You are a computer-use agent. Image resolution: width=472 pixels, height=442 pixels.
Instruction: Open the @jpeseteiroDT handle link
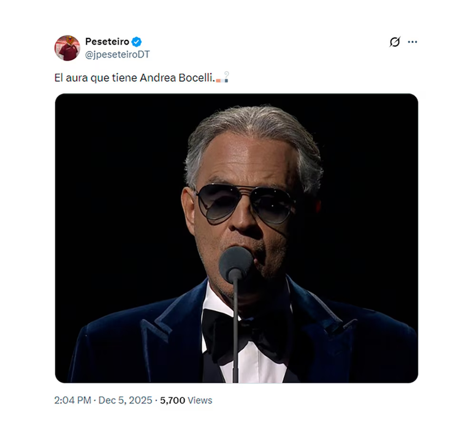[117, 54]
